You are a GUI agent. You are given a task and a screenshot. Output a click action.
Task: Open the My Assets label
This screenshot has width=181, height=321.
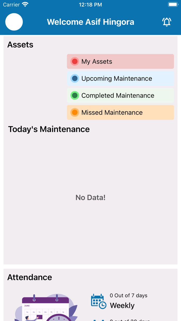click(97, 61)
